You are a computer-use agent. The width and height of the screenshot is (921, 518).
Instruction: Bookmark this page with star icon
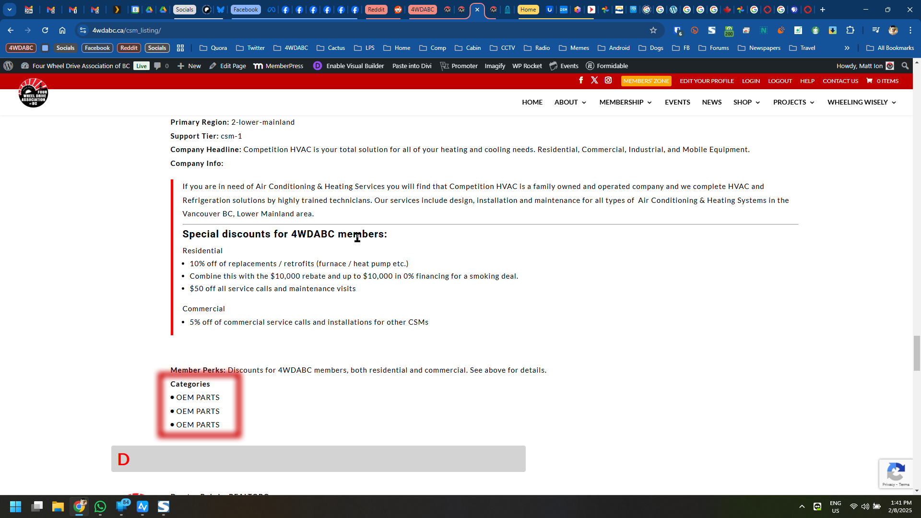(653, 30)
